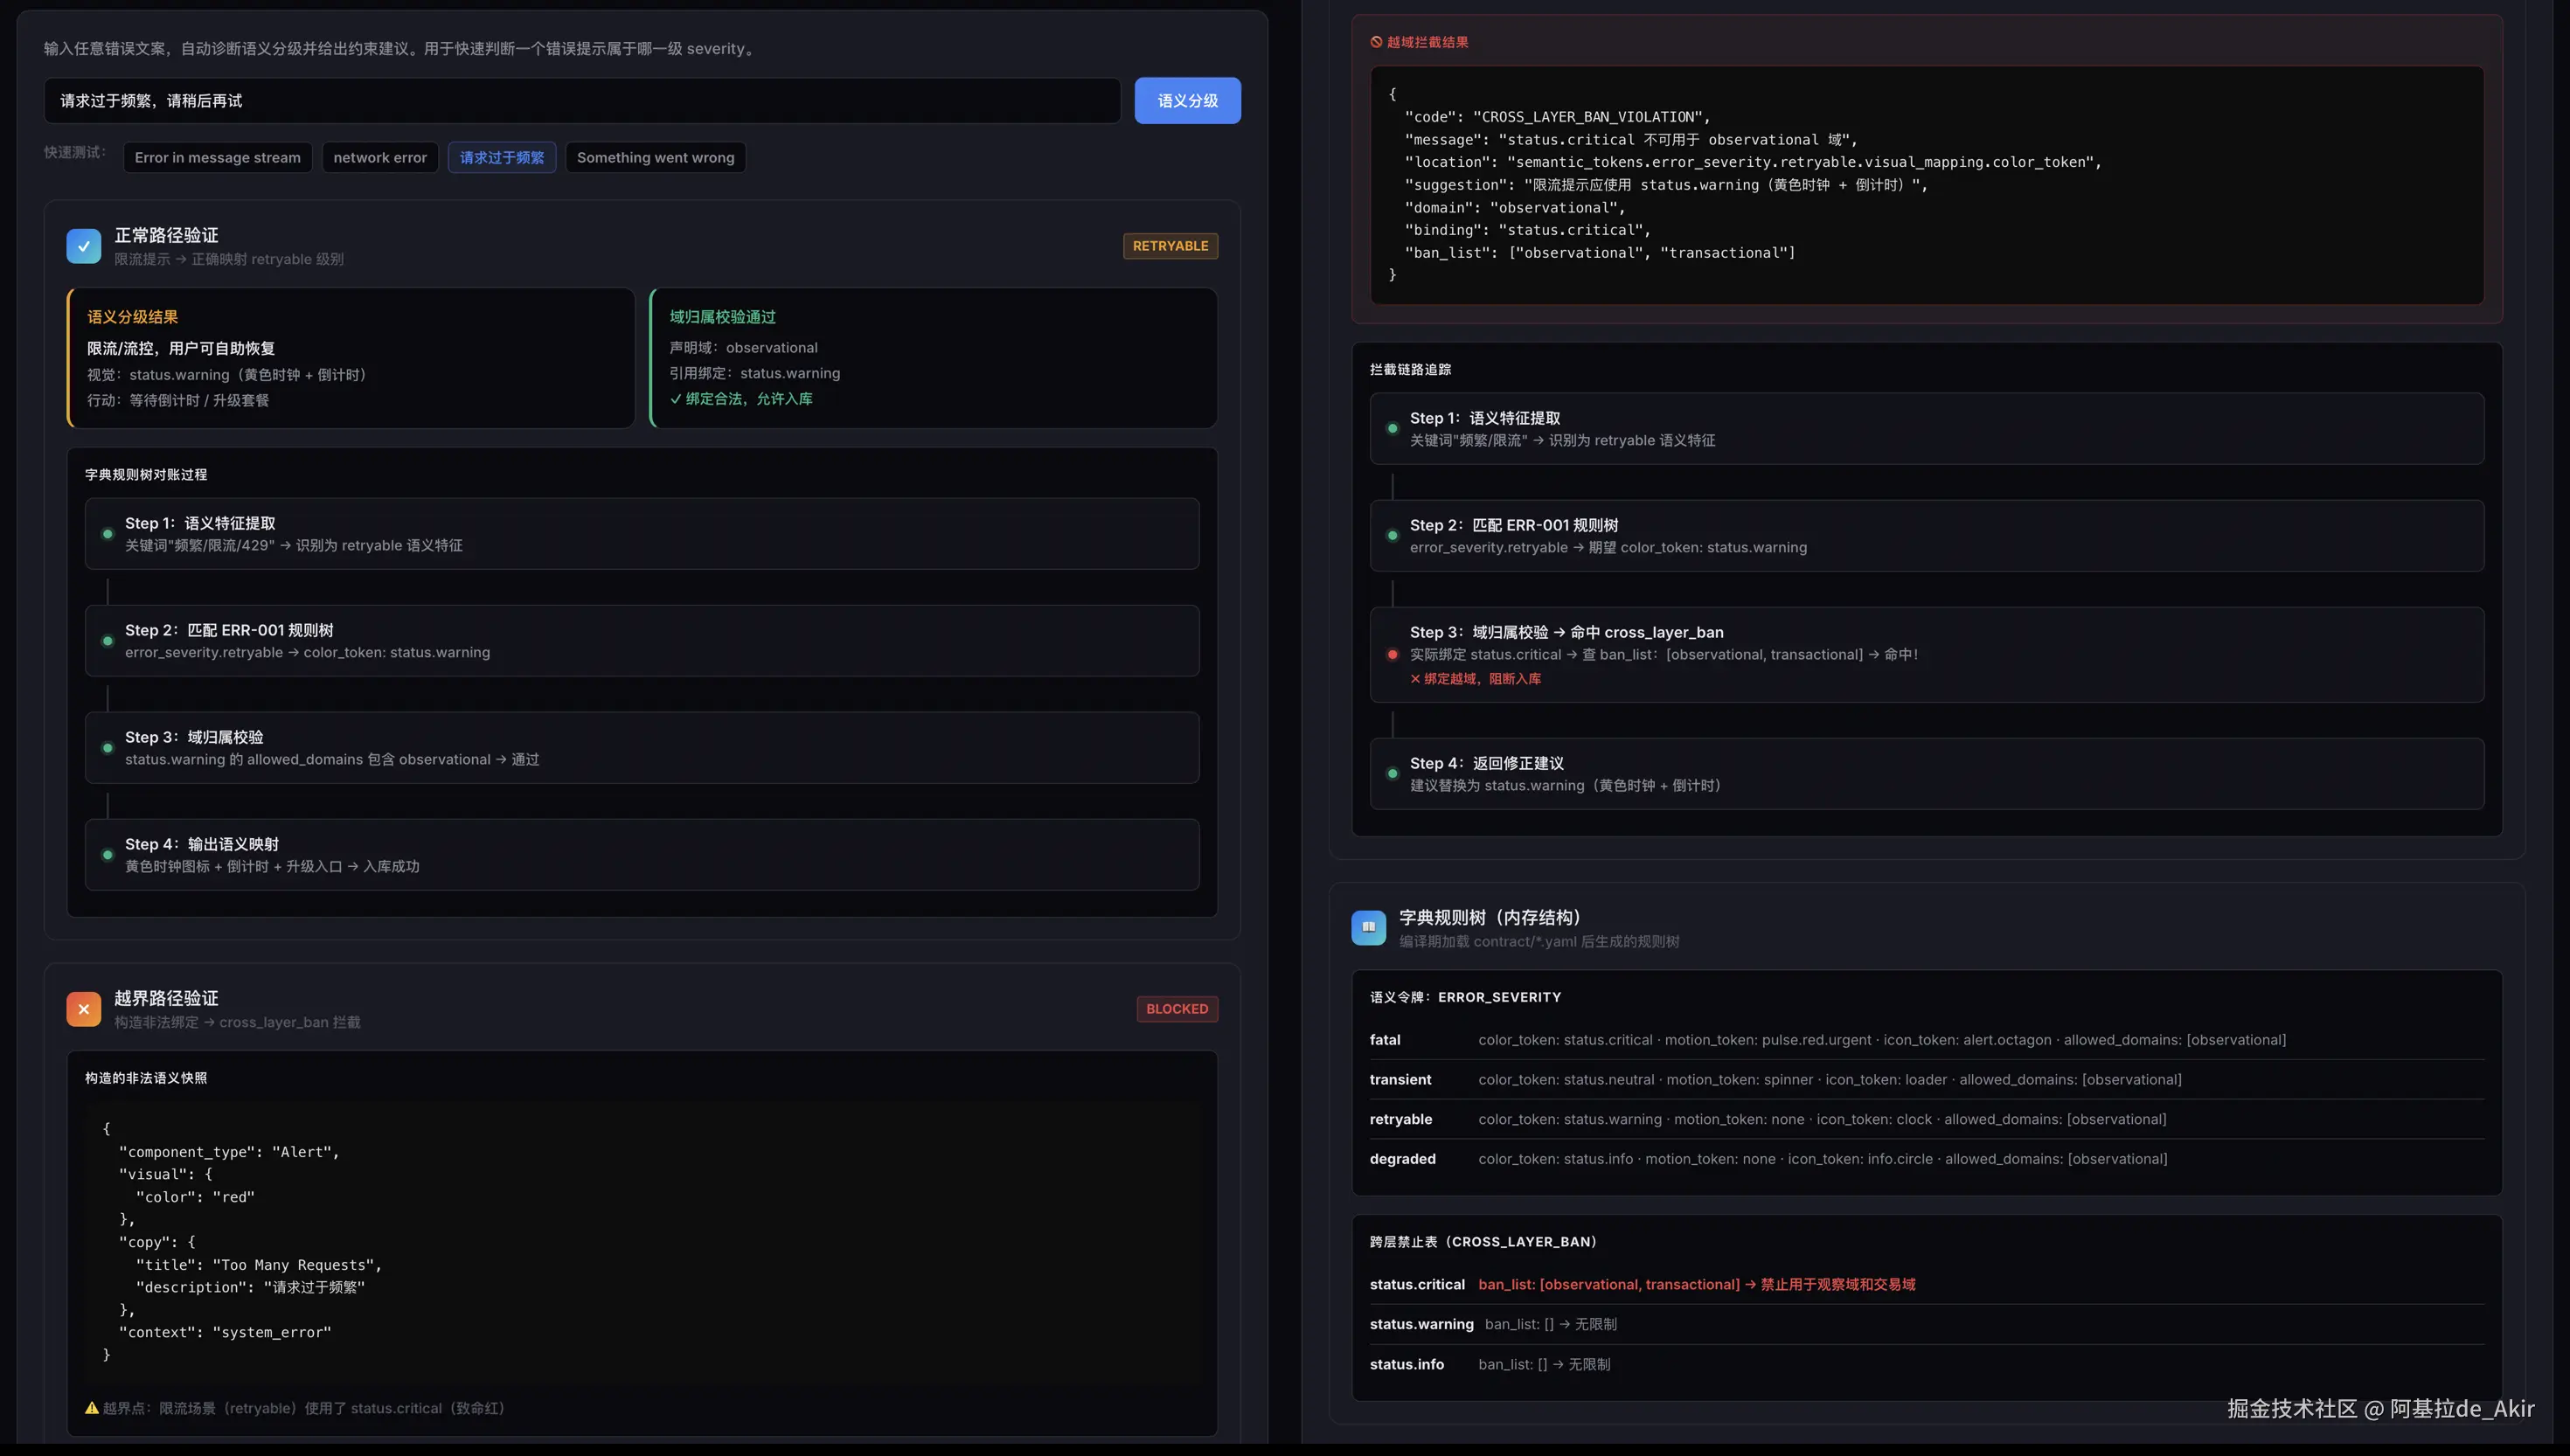Click 'status.info' in the CROSS_LAYER_BAN table
The height and width of the screenshot is (1456, 2570).
(1407, 1365)
